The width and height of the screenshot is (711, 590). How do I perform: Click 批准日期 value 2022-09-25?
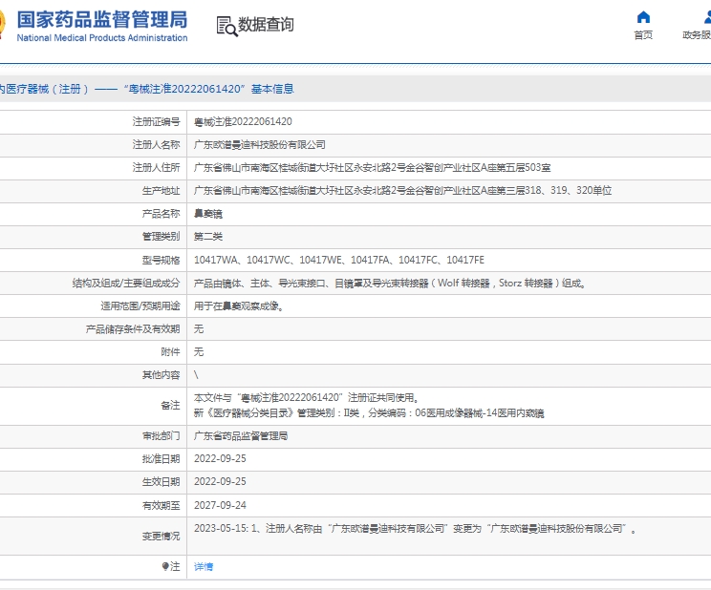click(220, 458)
